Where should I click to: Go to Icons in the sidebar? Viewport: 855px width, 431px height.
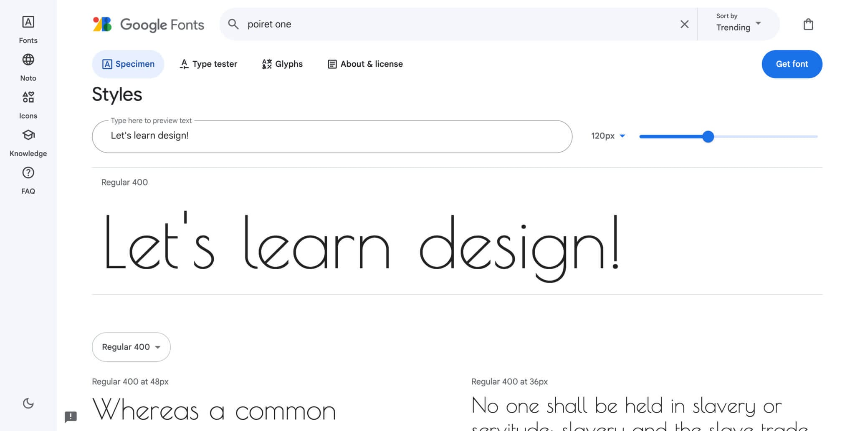point(28,98)
